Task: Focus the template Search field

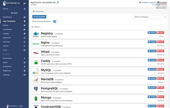Action: 99,27
